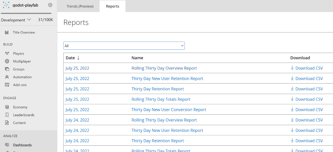Click download icon for July 25 Overview Report
The width and height of the screenshot is (333, 152).
pyautogui.click(x=292, y=68)
